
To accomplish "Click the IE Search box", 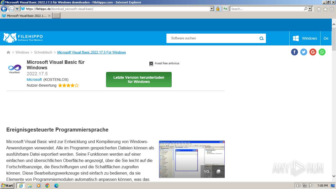I will tap(267, 9).
